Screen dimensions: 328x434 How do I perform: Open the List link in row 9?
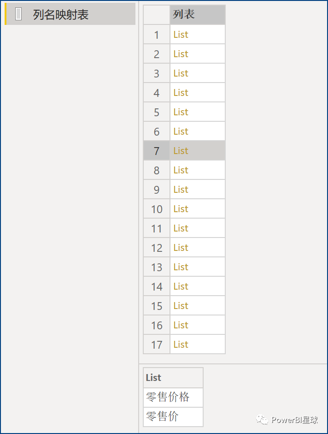click(x=181, y=190)
